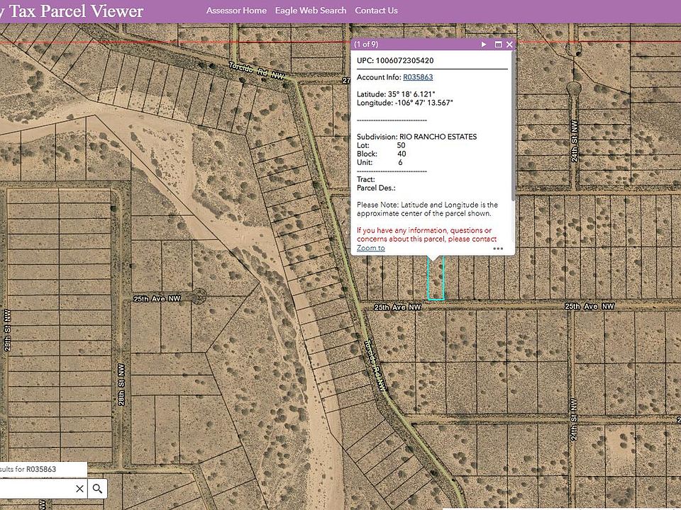681x510 pixels.
Task: Open the Assessor Home link
Action: [236, 11]
